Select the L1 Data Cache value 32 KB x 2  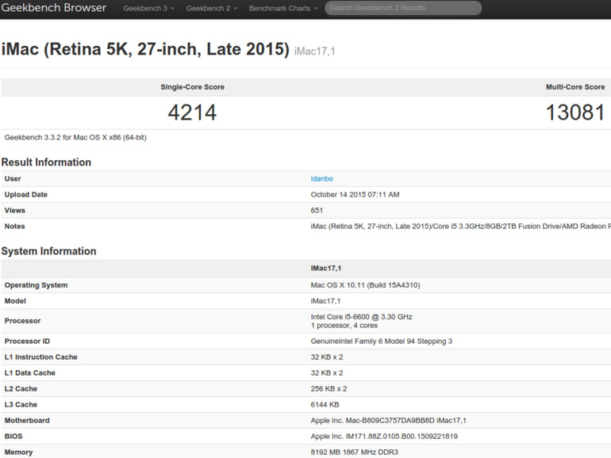327,373
